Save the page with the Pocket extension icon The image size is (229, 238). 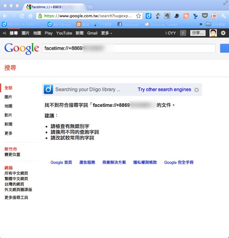pos(205,16)
